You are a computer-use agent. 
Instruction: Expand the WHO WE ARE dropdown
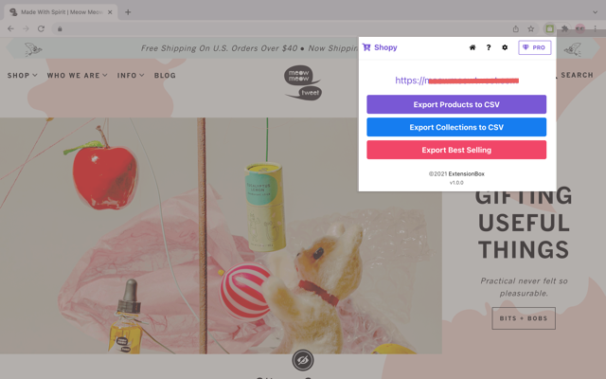[x=78, y=75]
